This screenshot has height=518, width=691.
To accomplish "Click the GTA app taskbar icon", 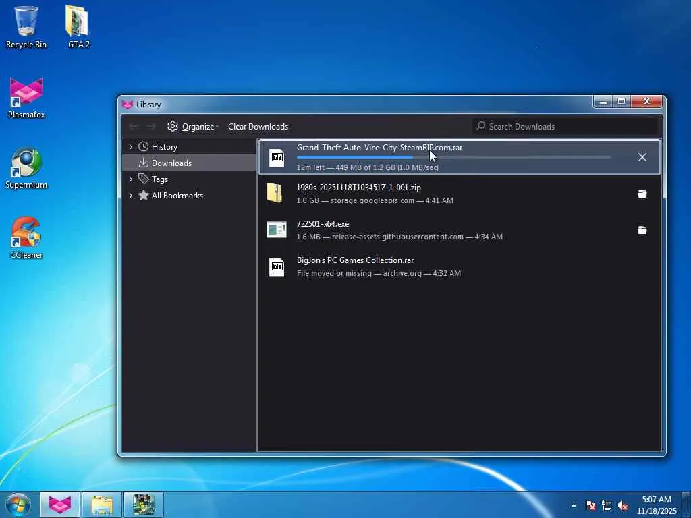I will point(143,505).
